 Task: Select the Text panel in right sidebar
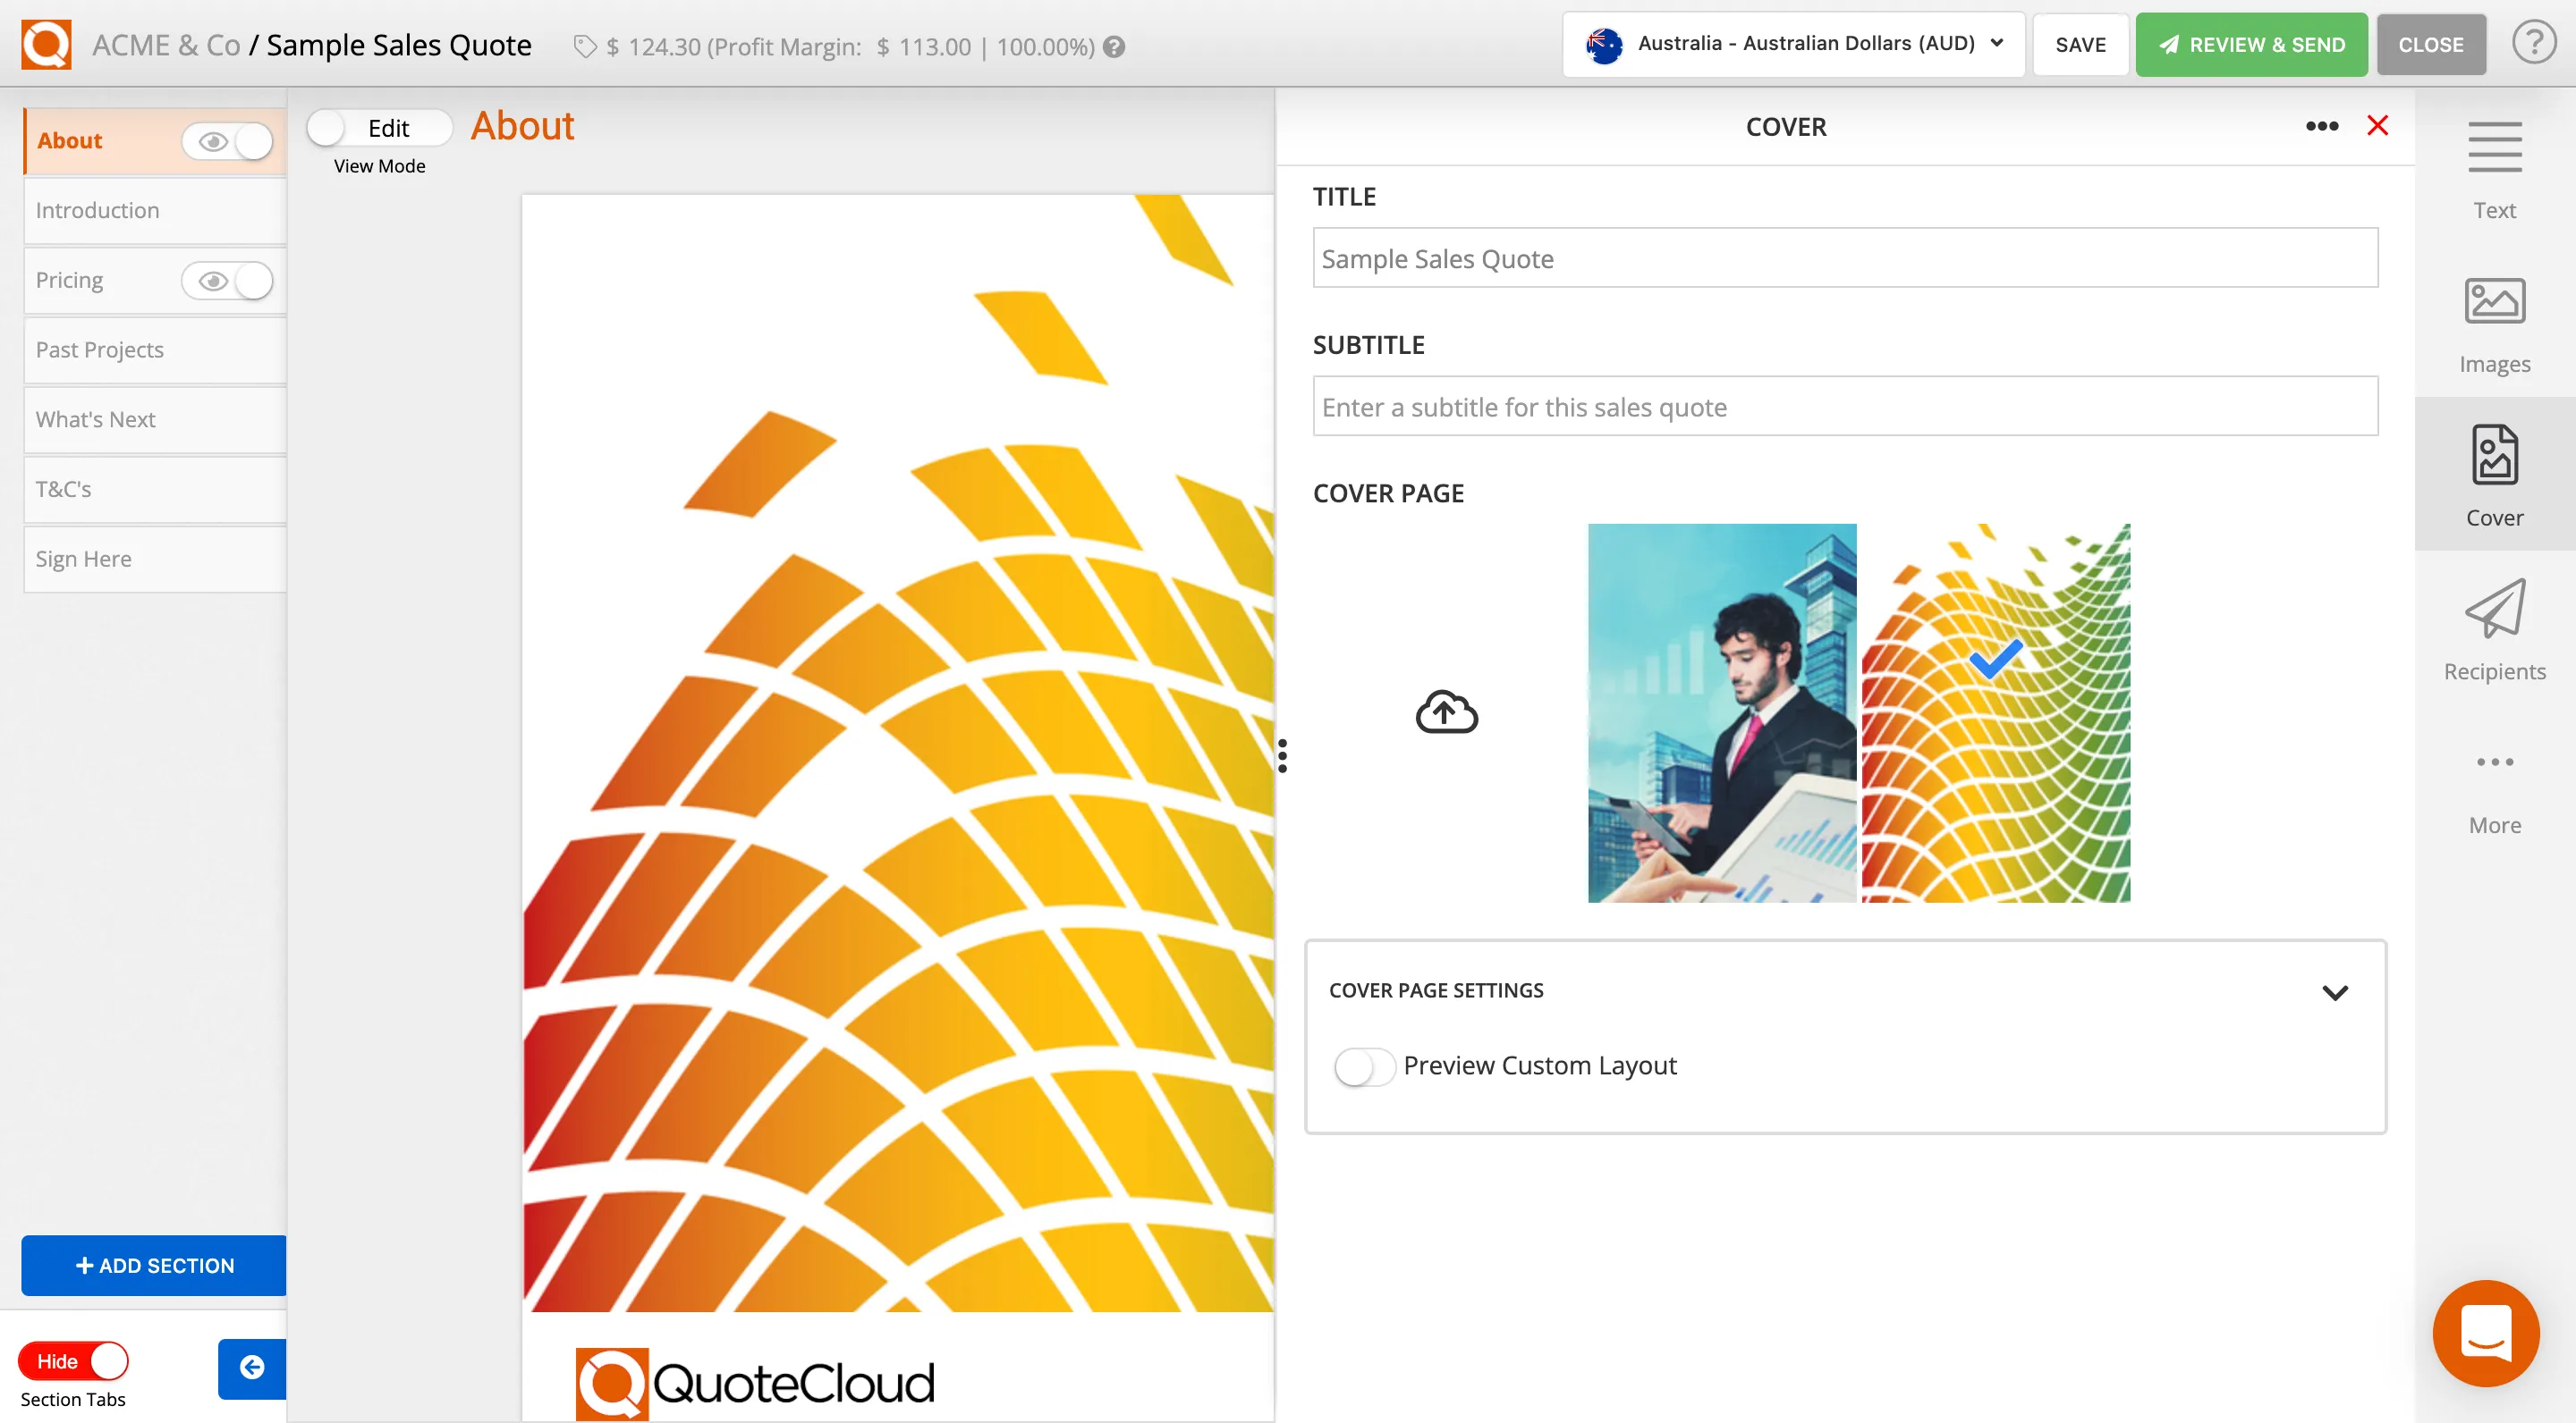point(2494,170)
